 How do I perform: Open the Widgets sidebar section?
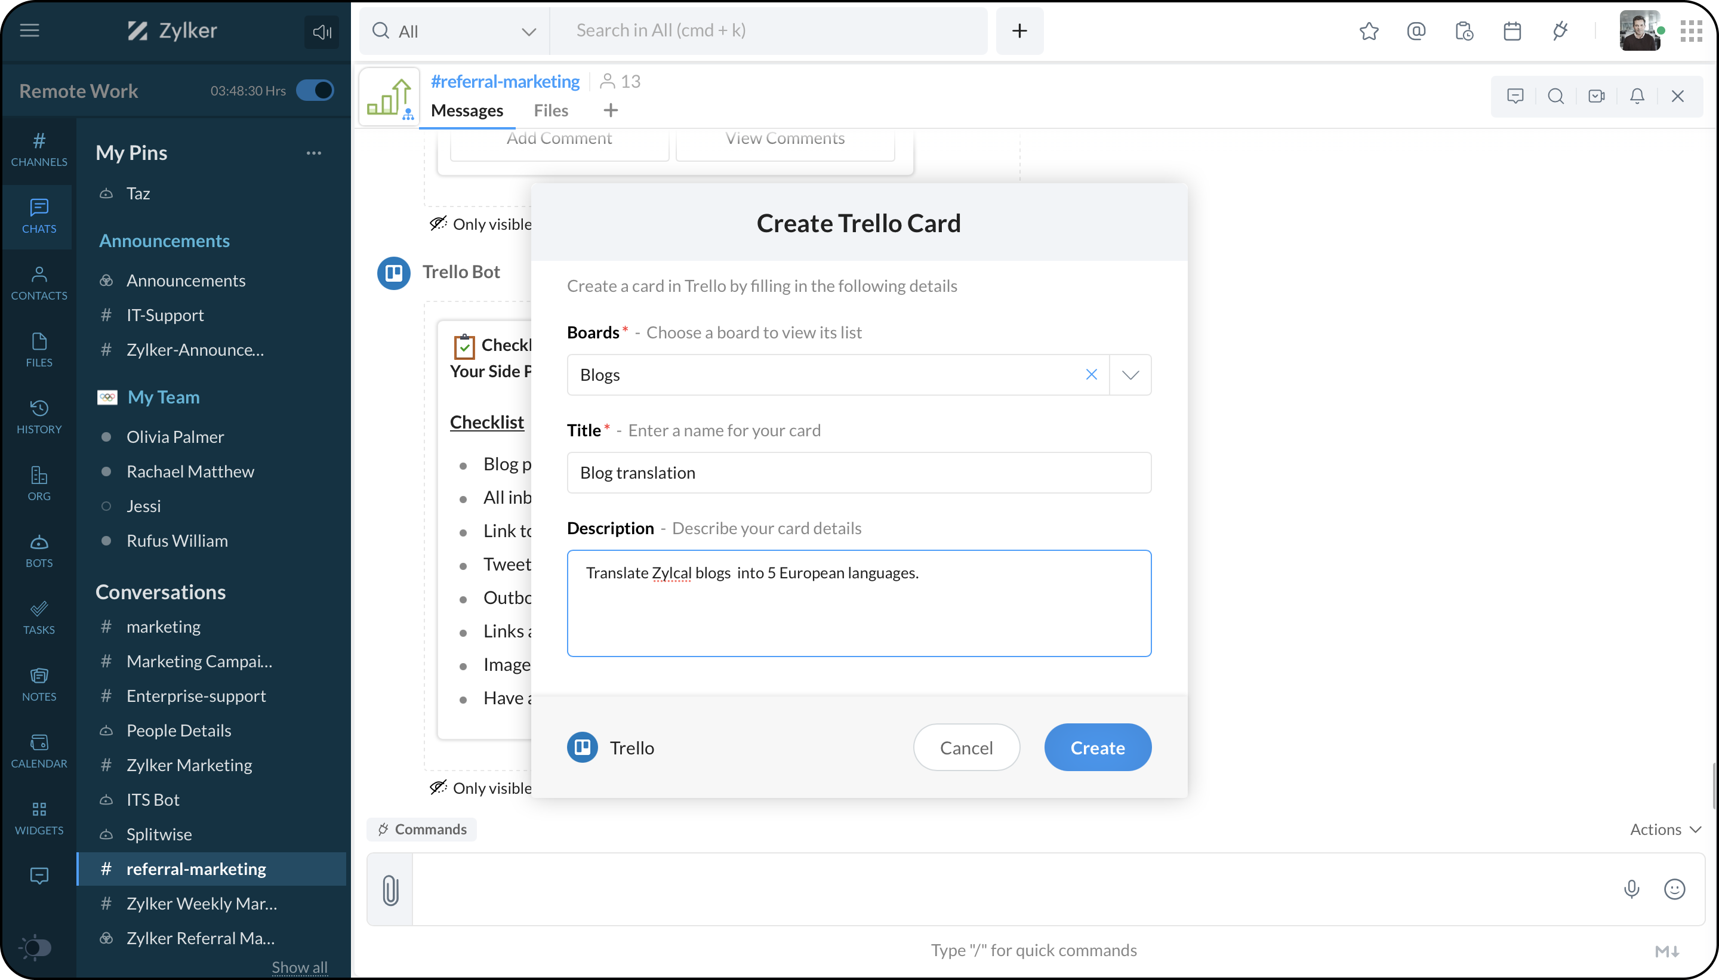(39, 817)
